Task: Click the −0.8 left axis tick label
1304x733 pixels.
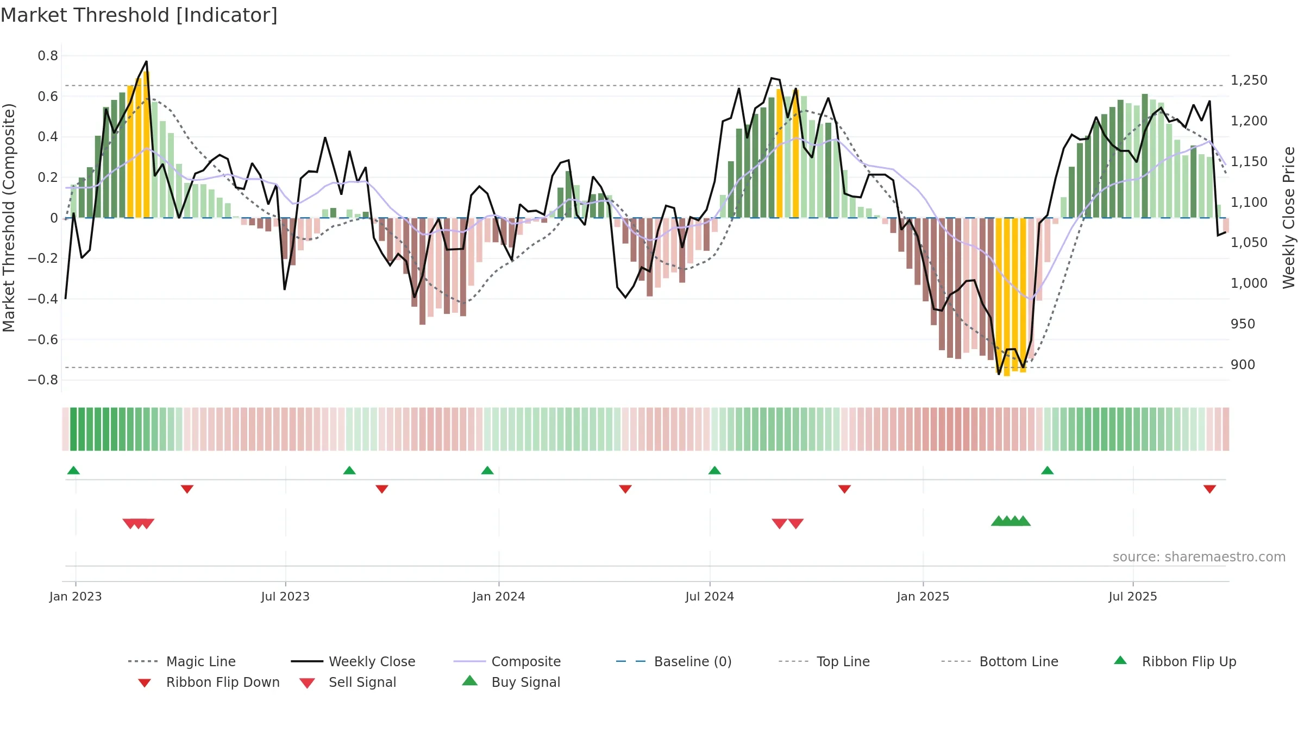Action: (x=43, y=380)
